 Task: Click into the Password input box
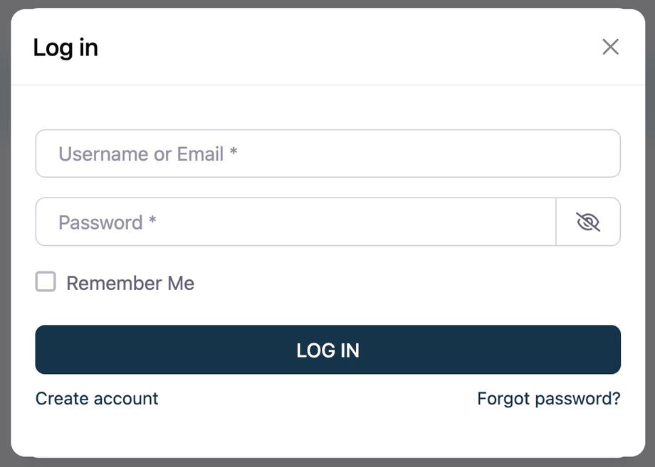(x=295, y=222)
